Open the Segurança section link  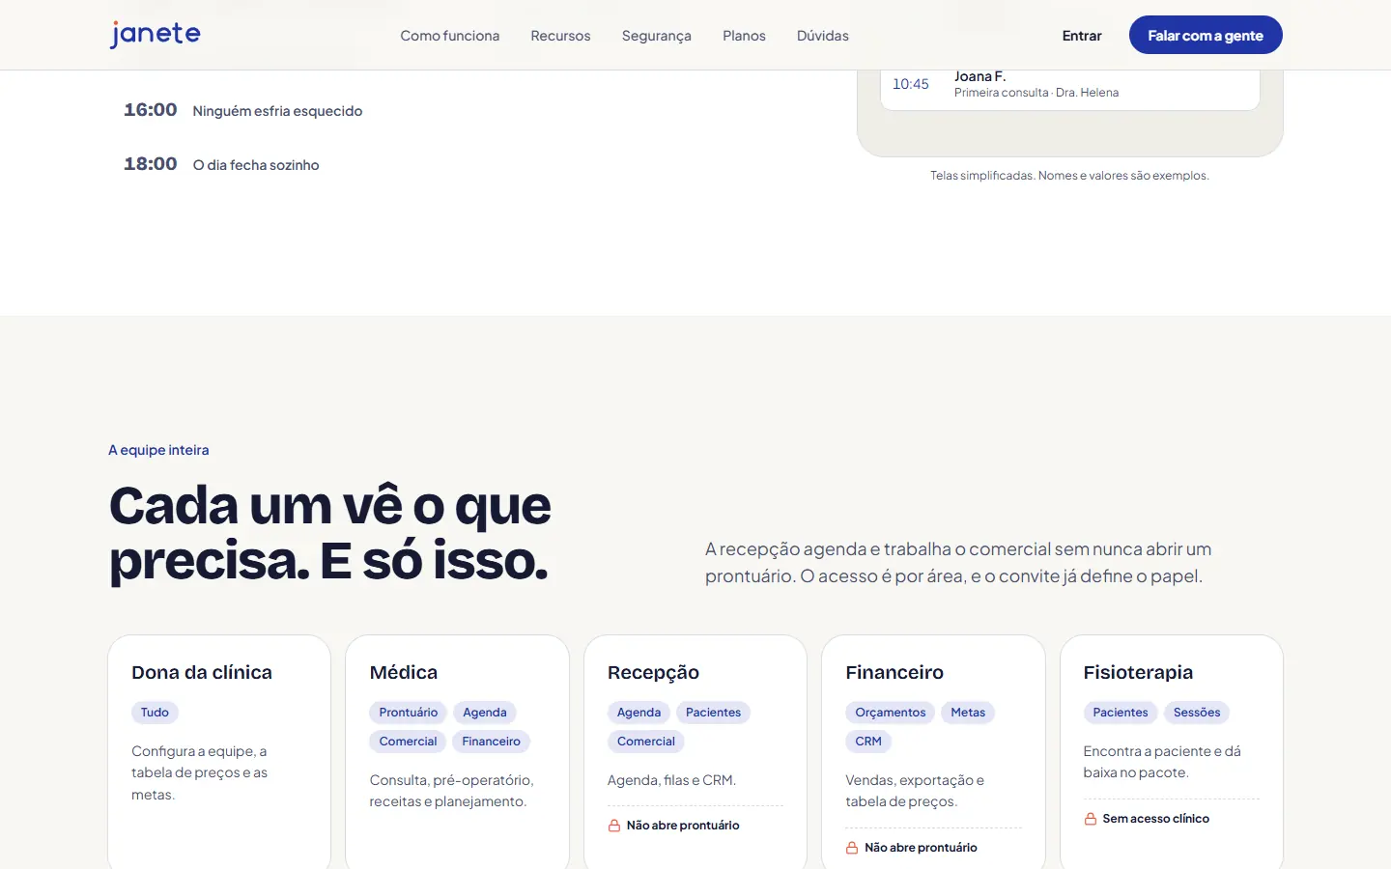click(657, 36)
